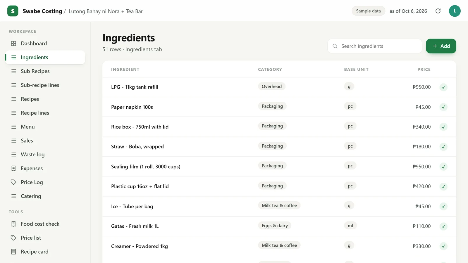Click the checkmark for Sealing film row

click(x=443, y=167)
